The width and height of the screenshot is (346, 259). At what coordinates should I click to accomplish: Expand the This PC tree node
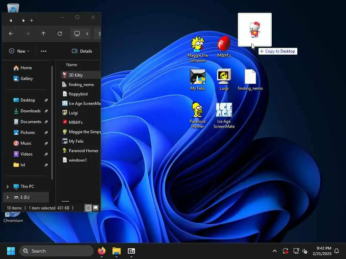(x=7, y=186)
